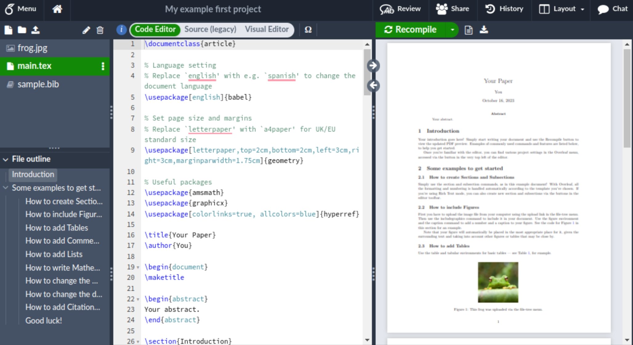Click the code editor scrollbar thumb
Viewport: 633px width, 345px height.
[x=367, y=72]
